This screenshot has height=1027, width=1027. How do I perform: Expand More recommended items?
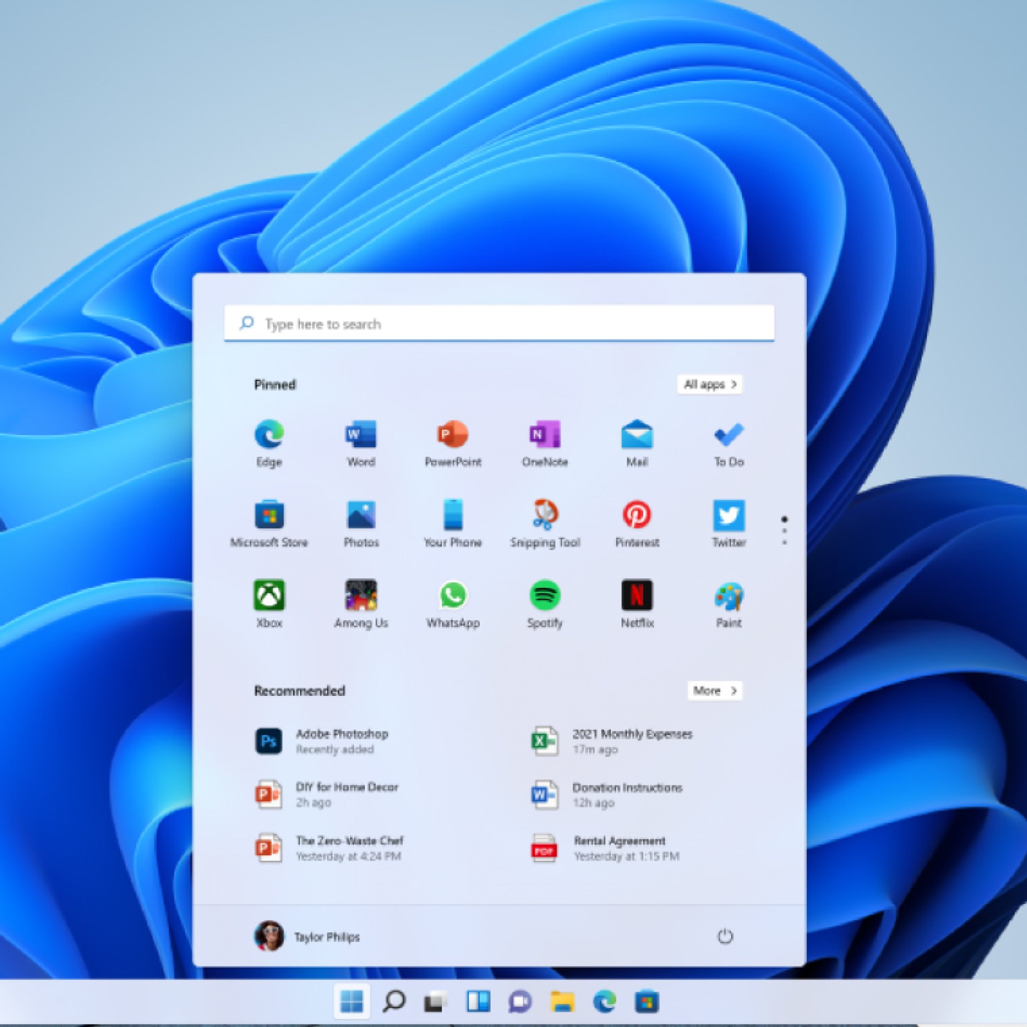pos(715,691)
